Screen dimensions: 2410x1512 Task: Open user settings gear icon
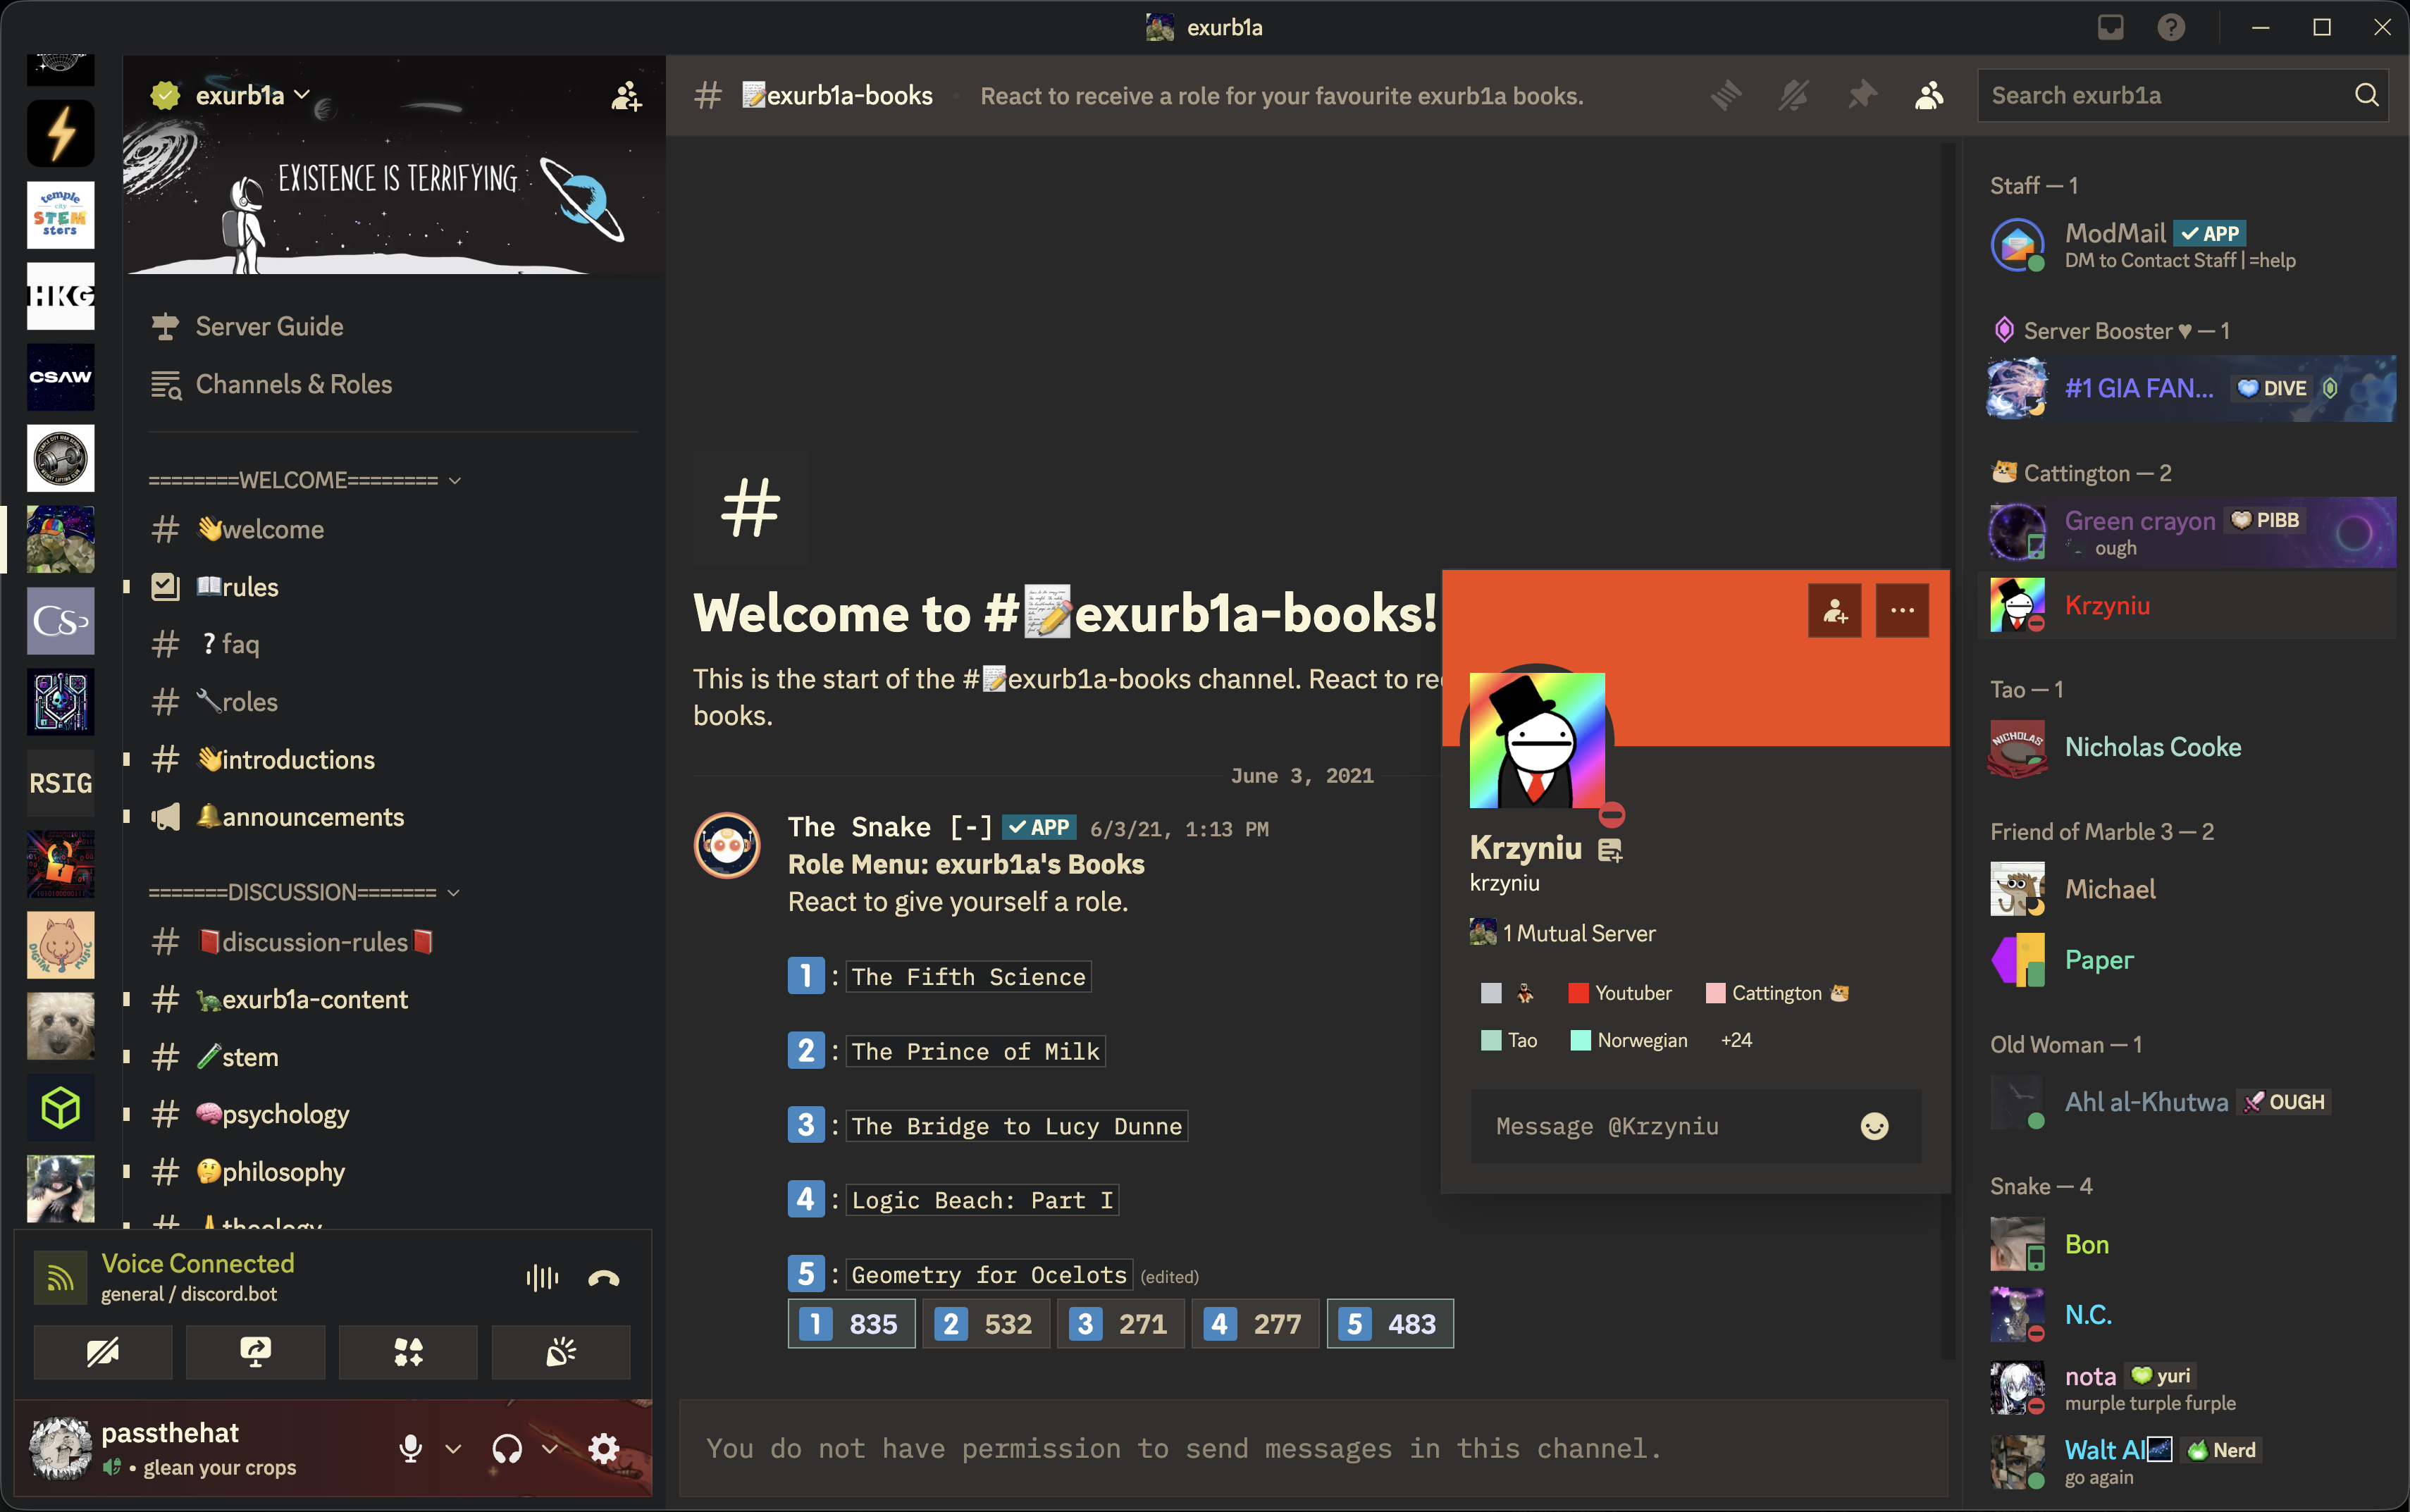coord(603,1448)
